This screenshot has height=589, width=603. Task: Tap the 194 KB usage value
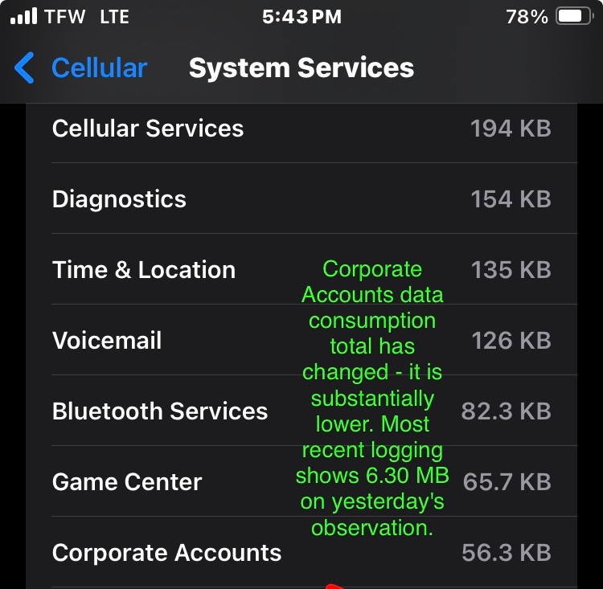[511, 129]
